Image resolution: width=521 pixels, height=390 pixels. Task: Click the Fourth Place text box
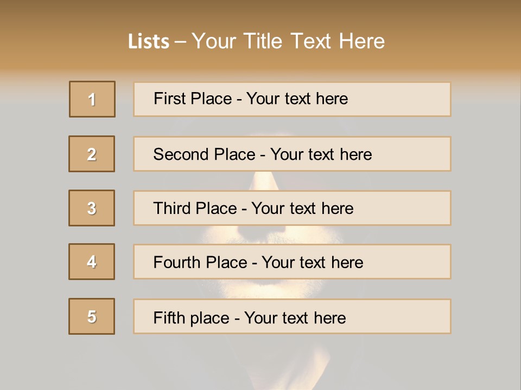pyautogui.click(x=292, y=262)
